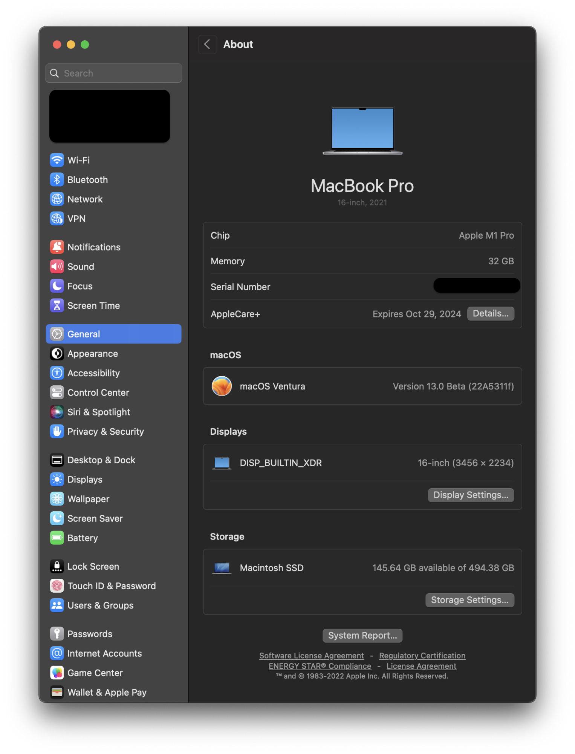575x754 pixels.
Task: Open the Users & Groups icon
Action: point(57,605)
